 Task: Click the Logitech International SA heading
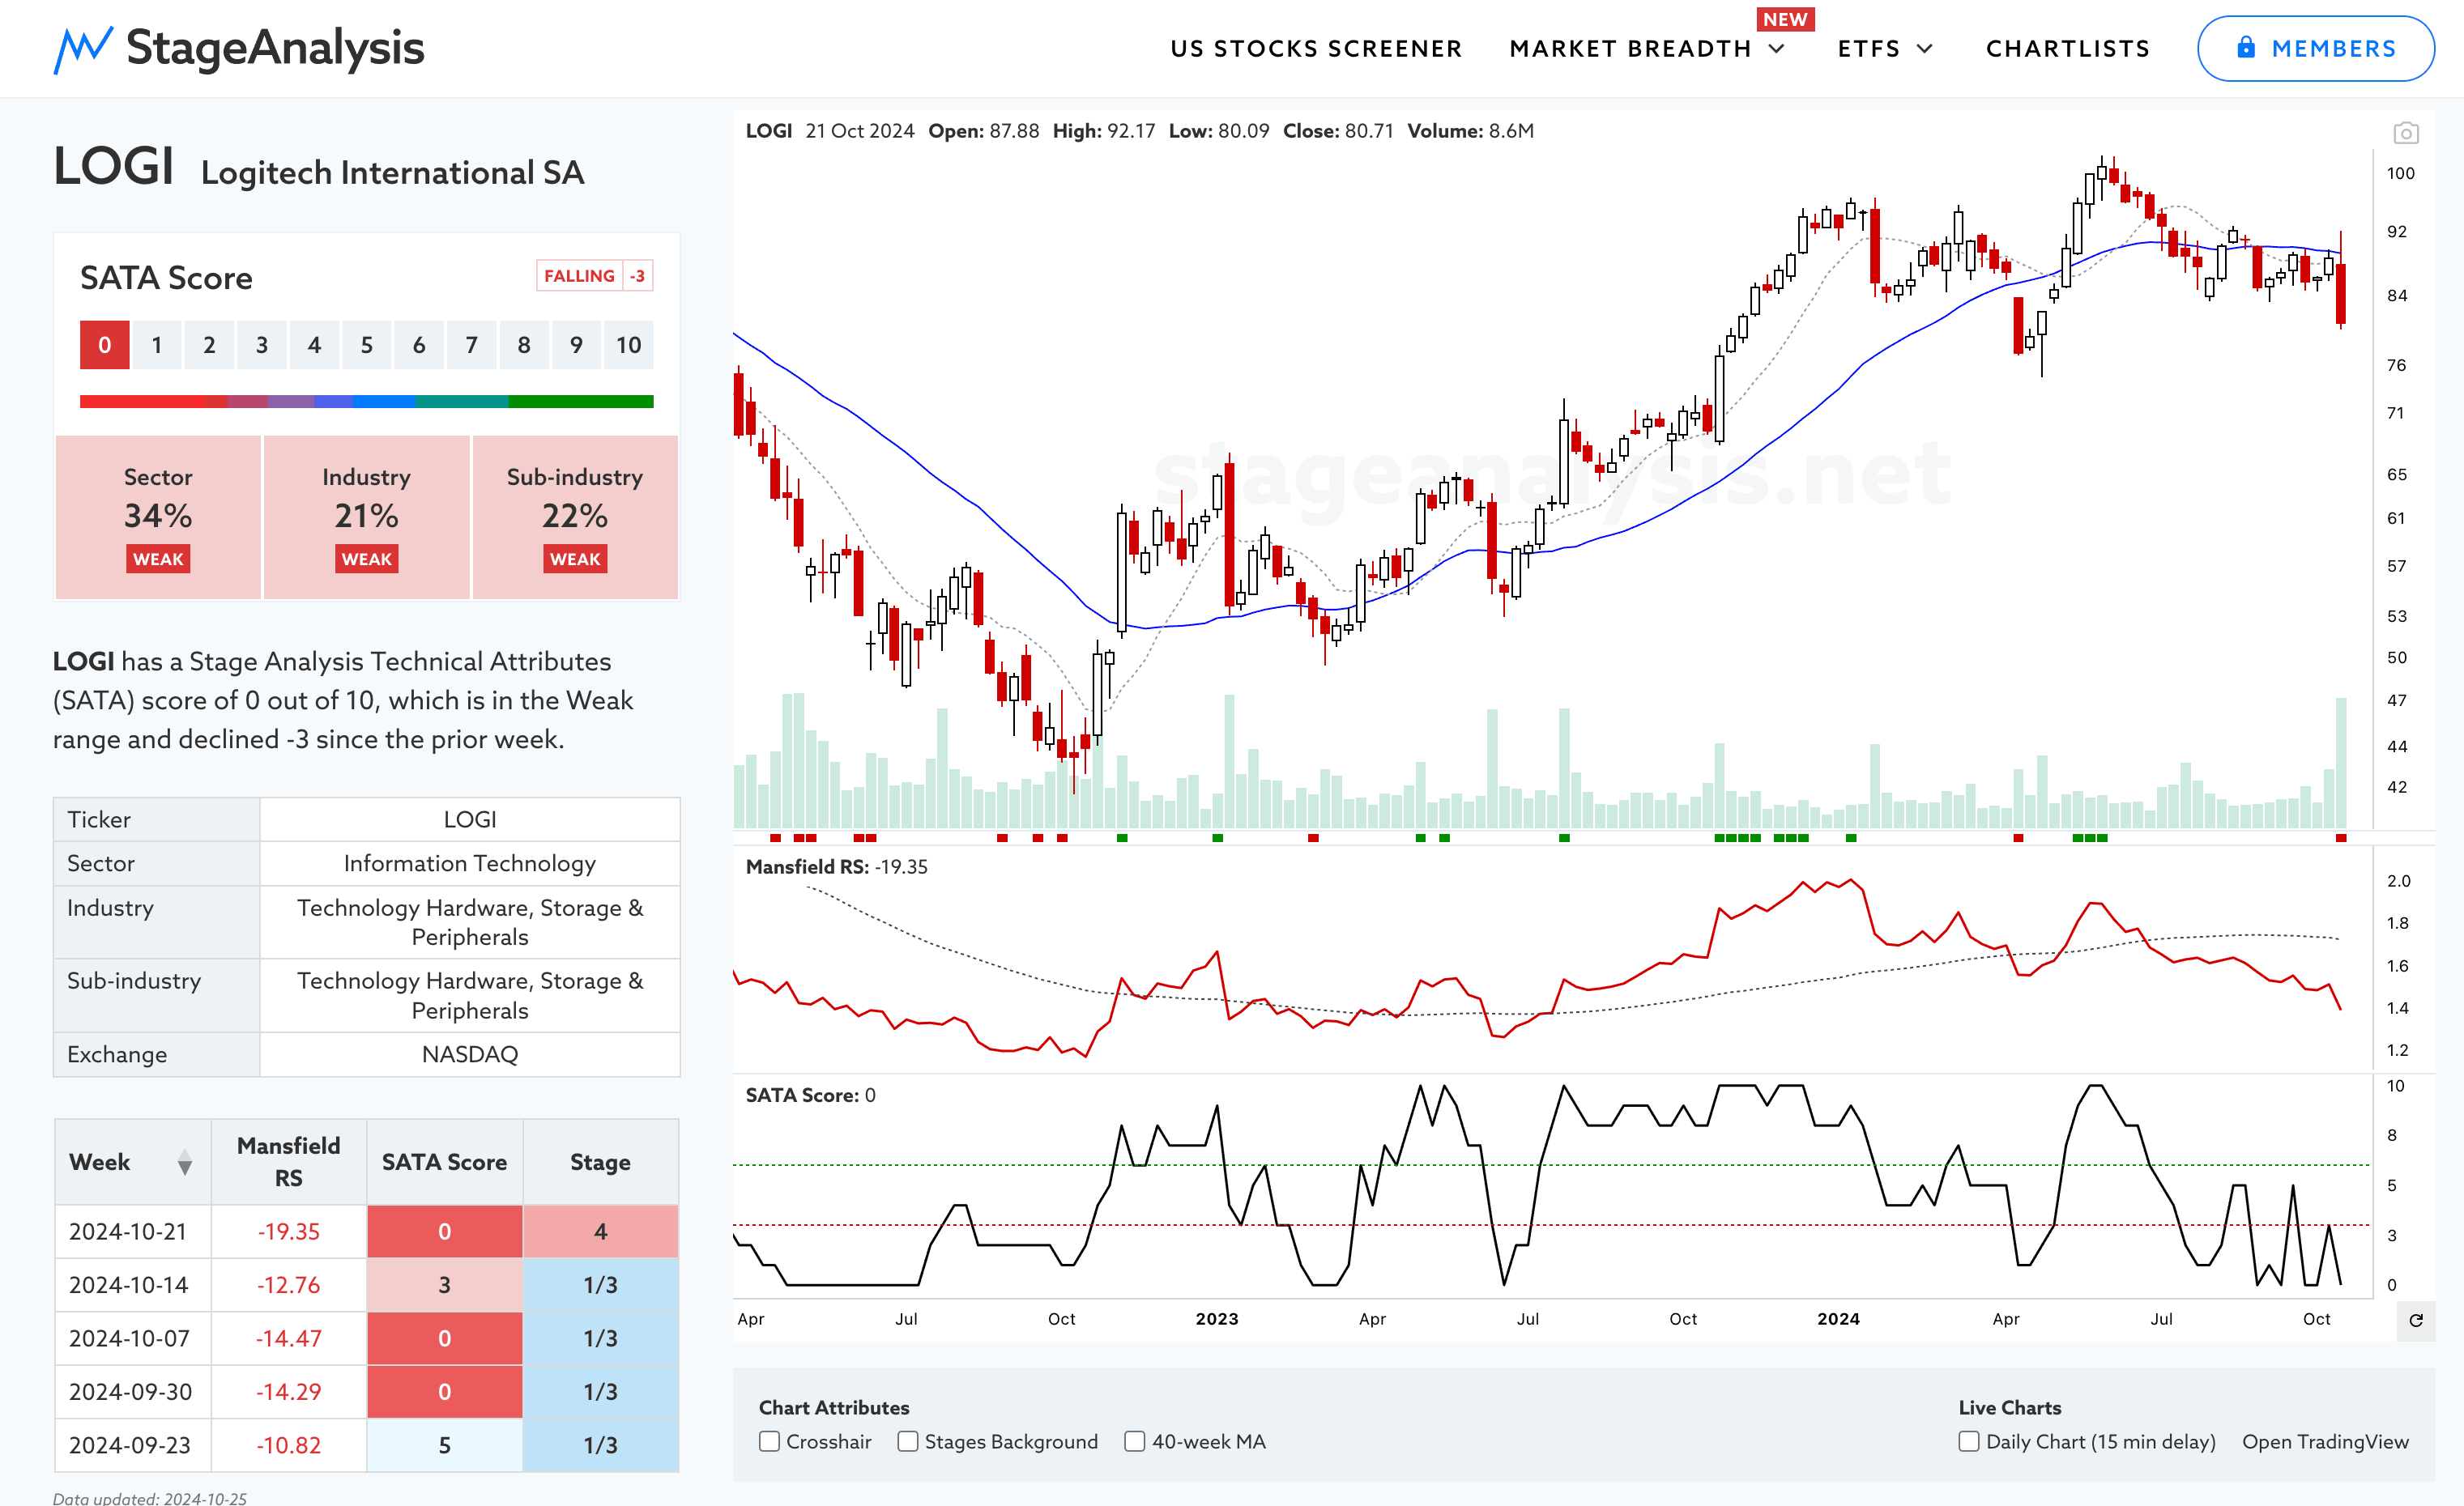[x=392, y=173]
